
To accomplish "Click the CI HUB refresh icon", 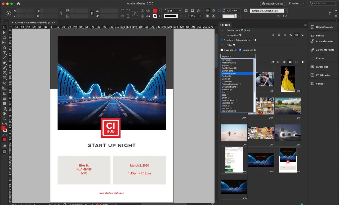I will click(x=272, y=62).
